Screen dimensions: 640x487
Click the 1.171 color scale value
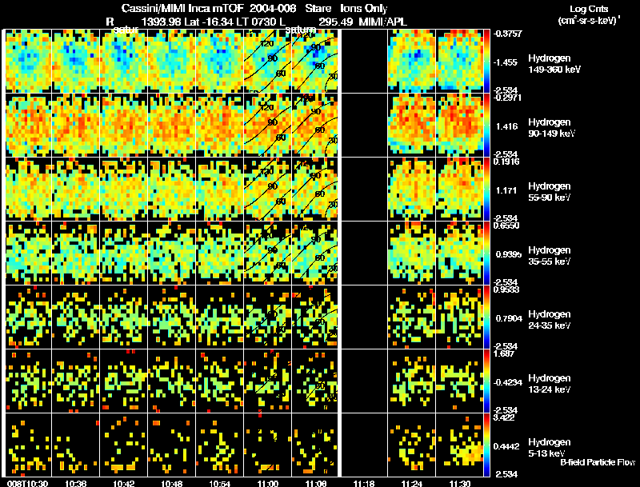tap(506, 190)
